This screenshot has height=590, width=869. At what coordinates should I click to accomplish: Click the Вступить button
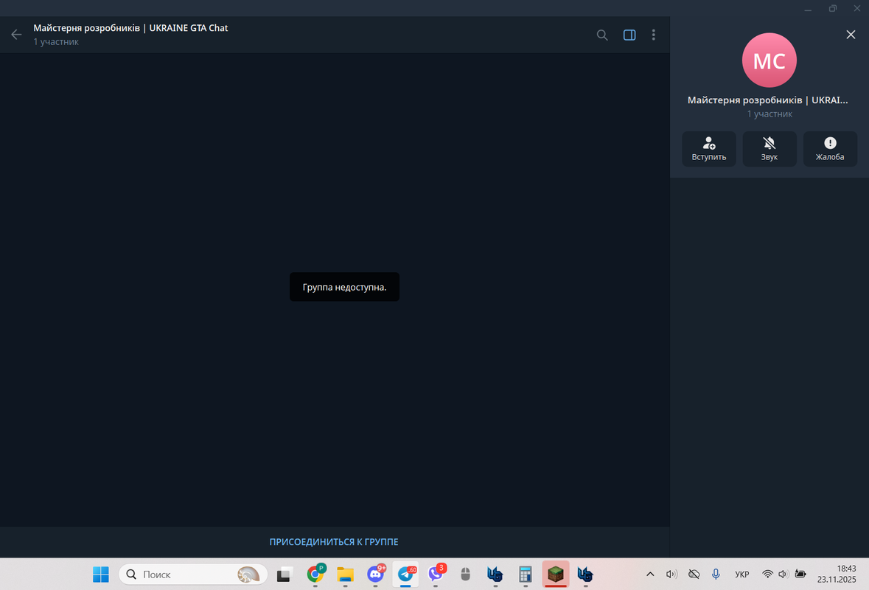708,149
